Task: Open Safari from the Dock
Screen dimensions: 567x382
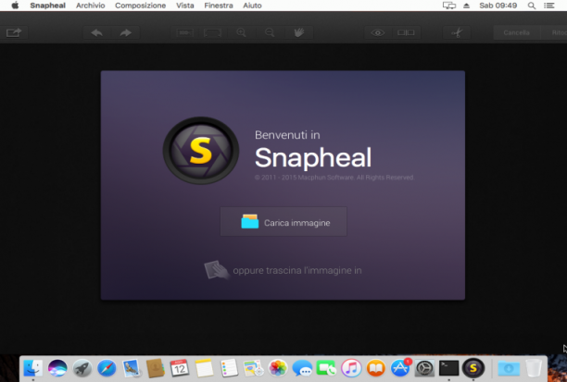Action: pos(107,368)
